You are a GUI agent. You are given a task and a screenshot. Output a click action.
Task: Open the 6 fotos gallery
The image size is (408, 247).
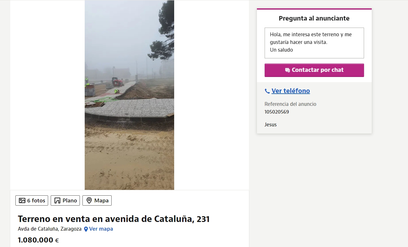click(x=32, y=200)
